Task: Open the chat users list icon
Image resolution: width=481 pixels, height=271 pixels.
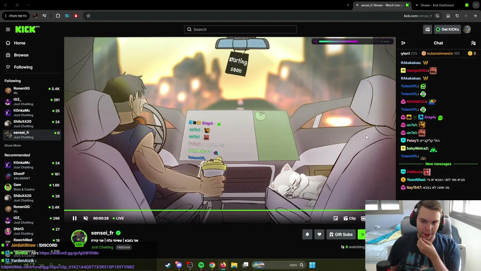Action: point(473,43)
